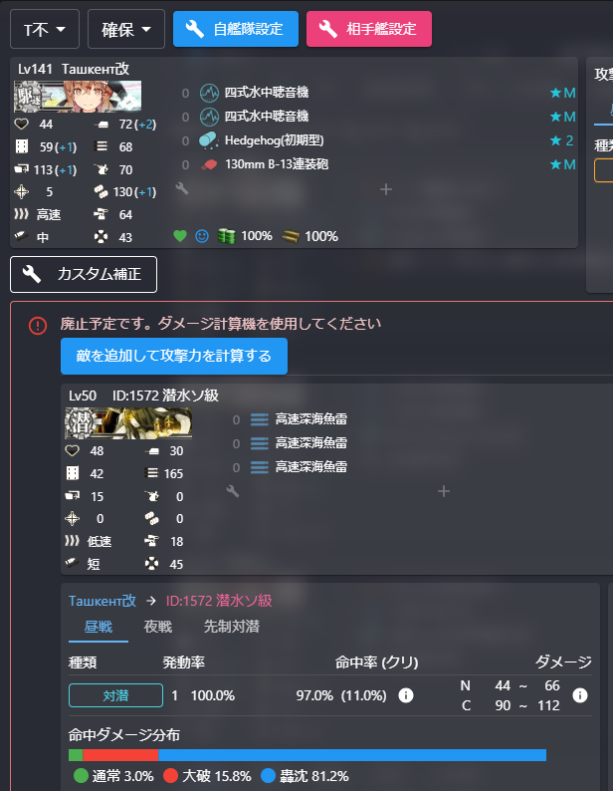Click the first 四式水中聴音機 sonar icon
This screenshot has width=613, height=791.
209,93
